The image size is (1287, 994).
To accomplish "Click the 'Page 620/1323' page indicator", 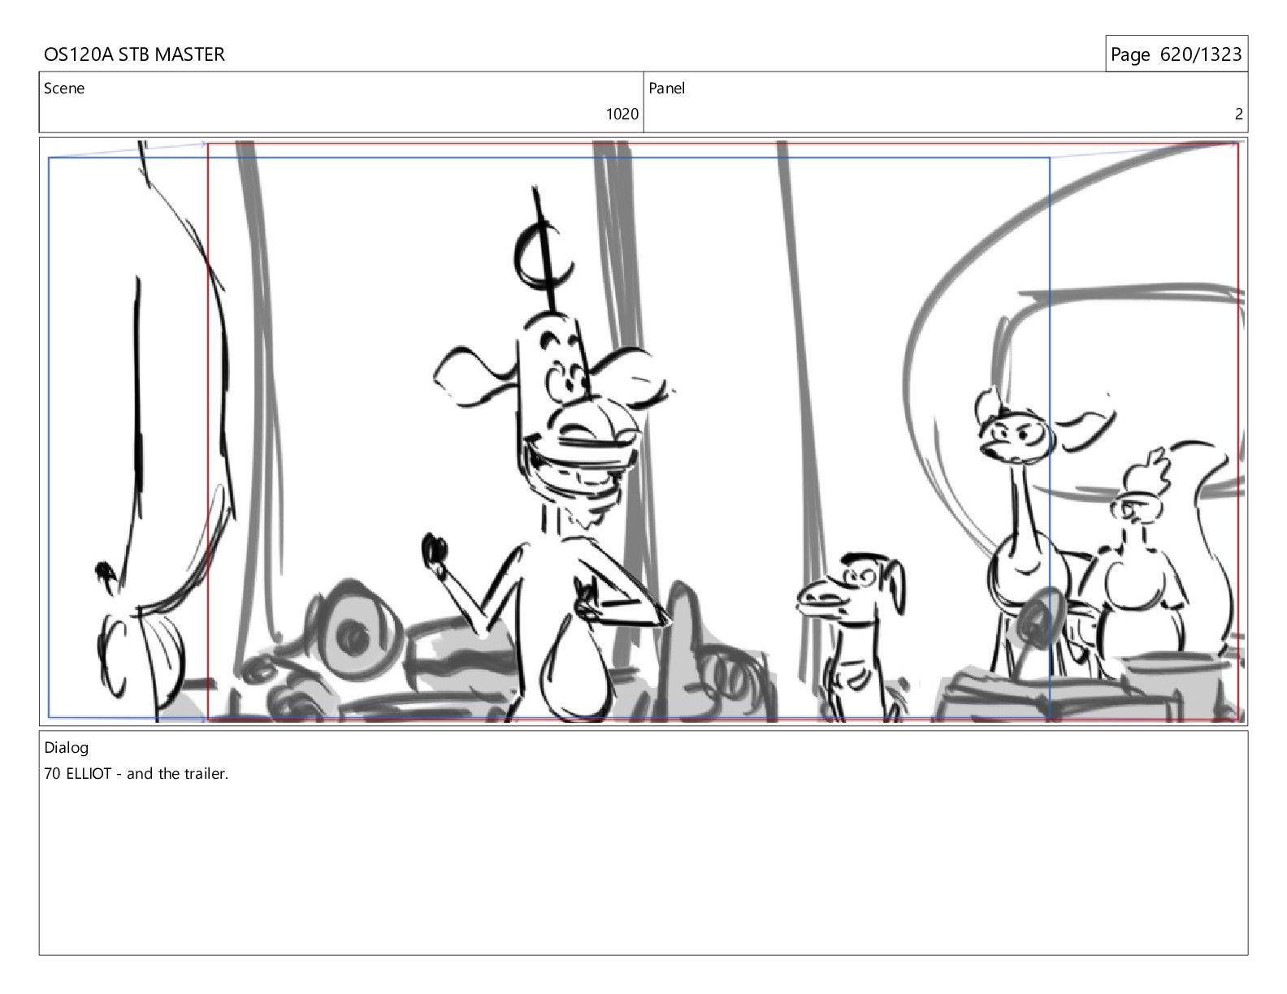I will (1176, 54).
